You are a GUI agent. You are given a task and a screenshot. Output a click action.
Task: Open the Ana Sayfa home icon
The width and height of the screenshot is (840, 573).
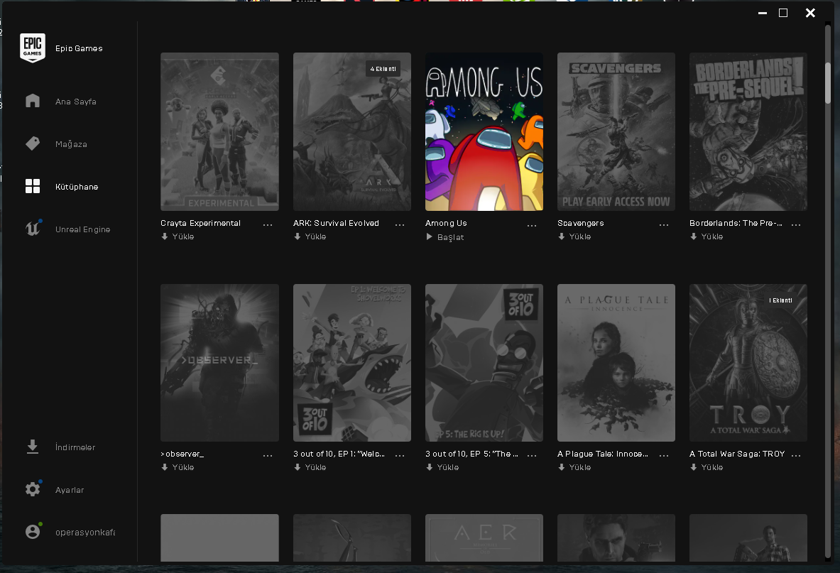[33, 101]
